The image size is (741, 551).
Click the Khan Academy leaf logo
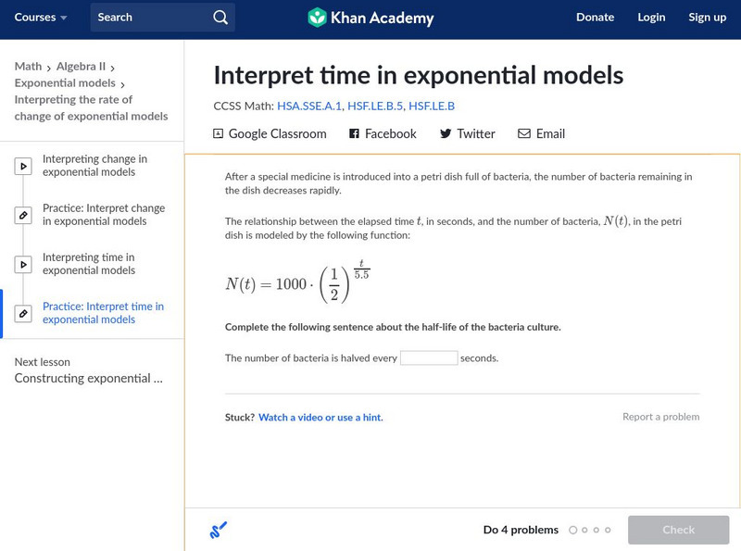click(317, 18)
